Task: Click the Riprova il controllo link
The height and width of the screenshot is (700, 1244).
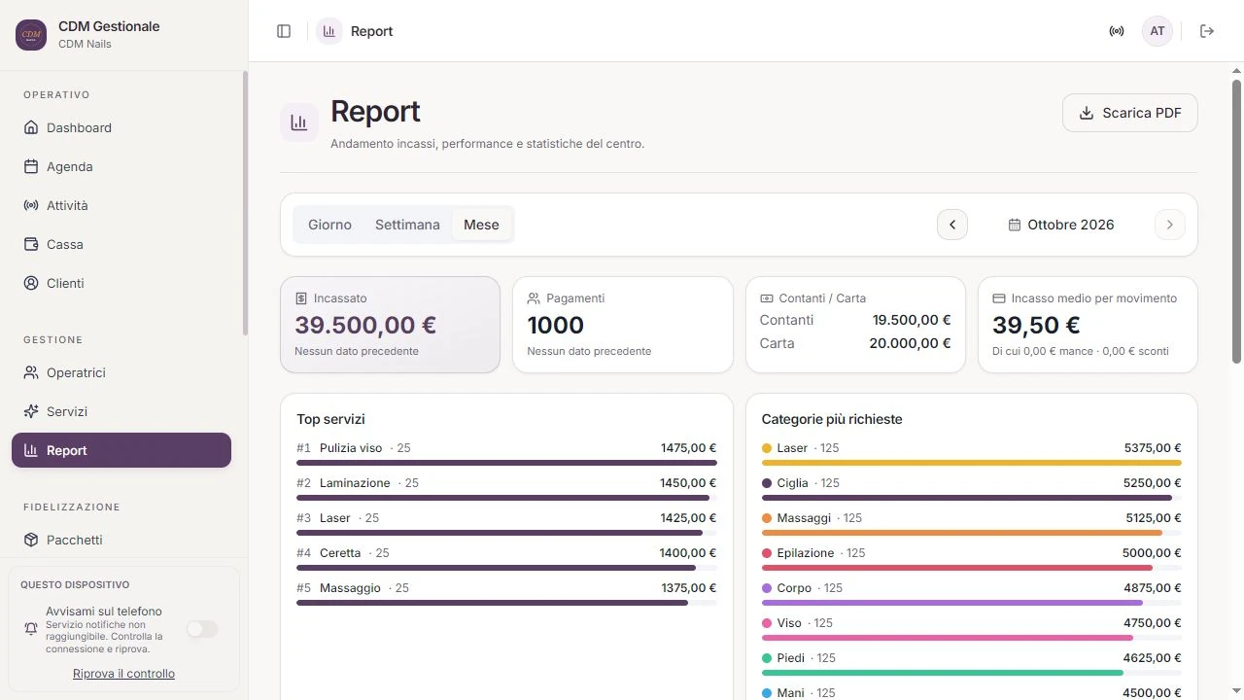Action: tap(123, 674)
